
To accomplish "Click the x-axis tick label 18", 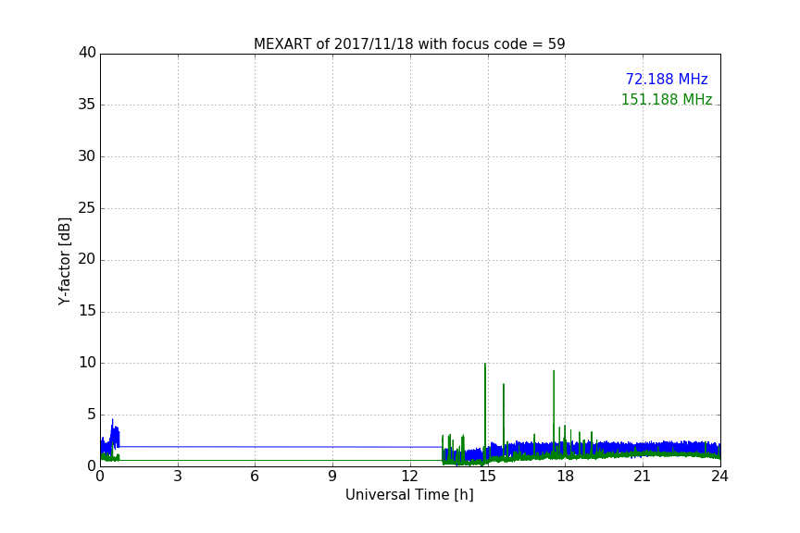I will click(x=565, y=477).
